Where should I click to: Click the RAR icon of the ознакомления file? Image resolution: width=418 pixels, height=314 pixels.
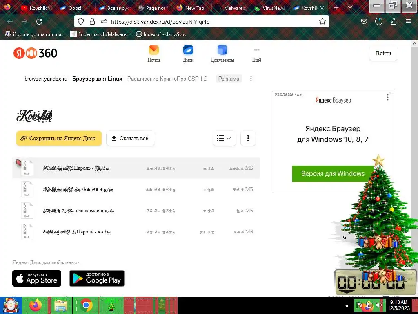[27, 211]
